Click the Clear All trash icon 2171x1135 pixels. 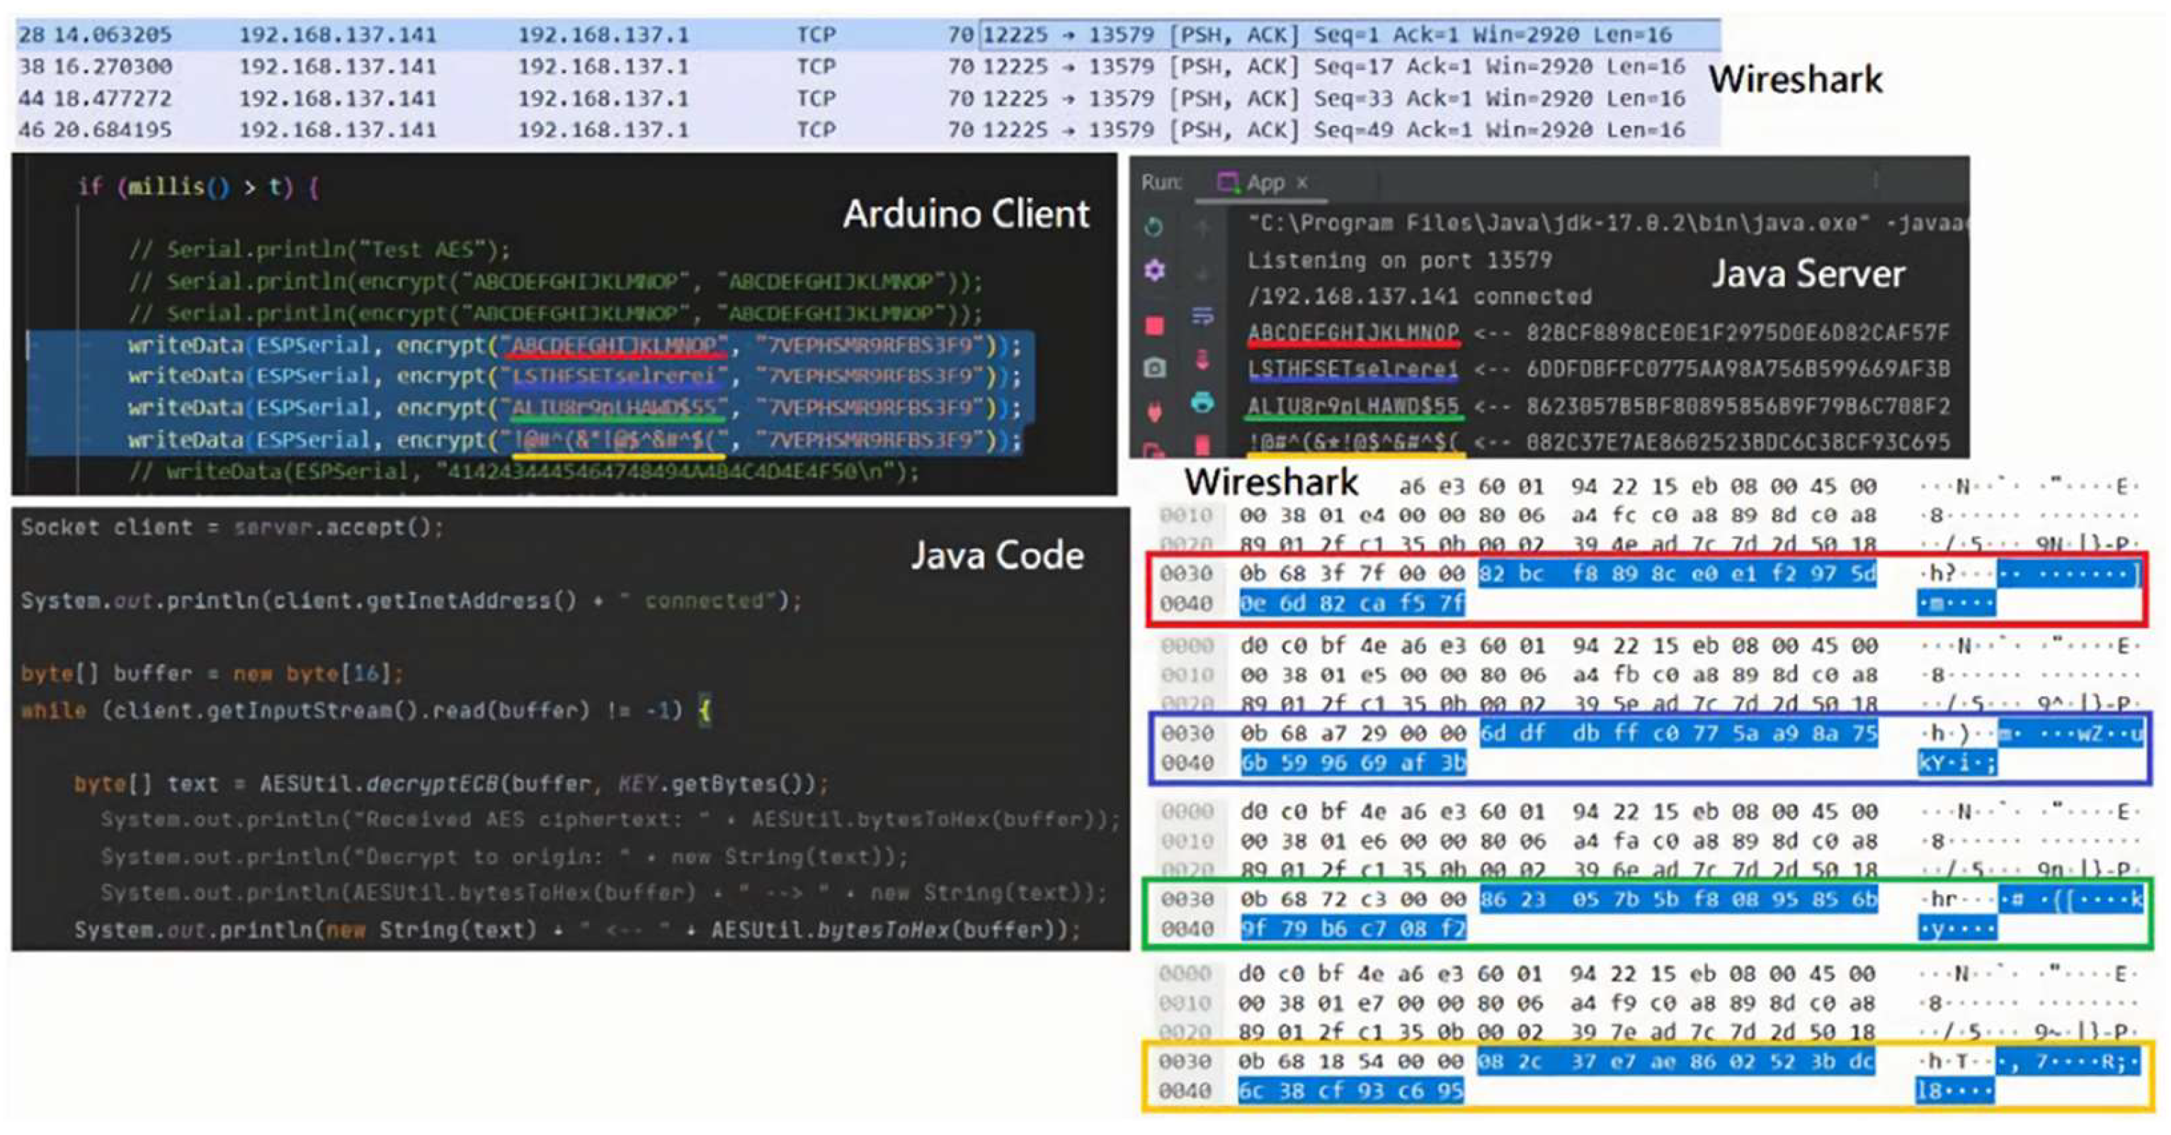pyautogui.click(x=1202, y=444)
